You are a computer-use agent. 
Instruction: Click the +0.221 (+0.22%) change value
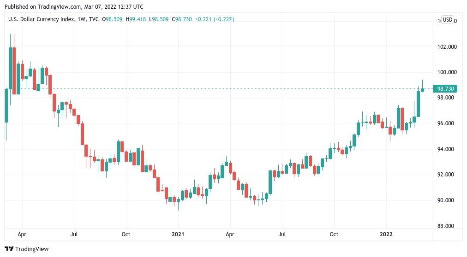tap(215, 19)
